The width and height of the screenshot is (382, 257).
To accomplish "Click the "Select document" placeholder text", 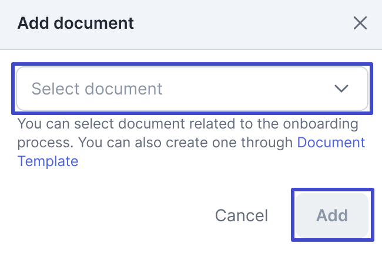I will (97, 89).
